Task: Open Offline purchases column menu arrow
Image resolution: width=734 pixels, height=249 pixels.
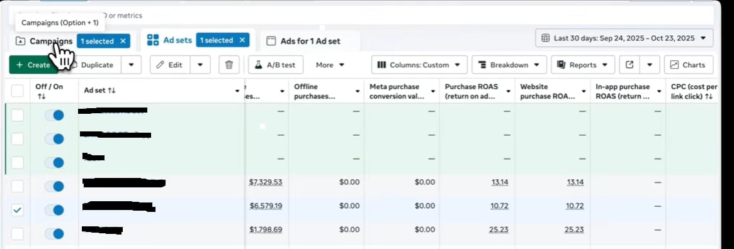Action: (358, 91)
